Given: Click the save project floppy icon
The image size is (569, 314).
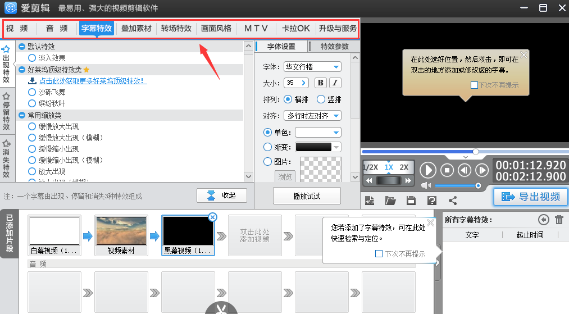Looking at the screenshot, I should [411, 201].
